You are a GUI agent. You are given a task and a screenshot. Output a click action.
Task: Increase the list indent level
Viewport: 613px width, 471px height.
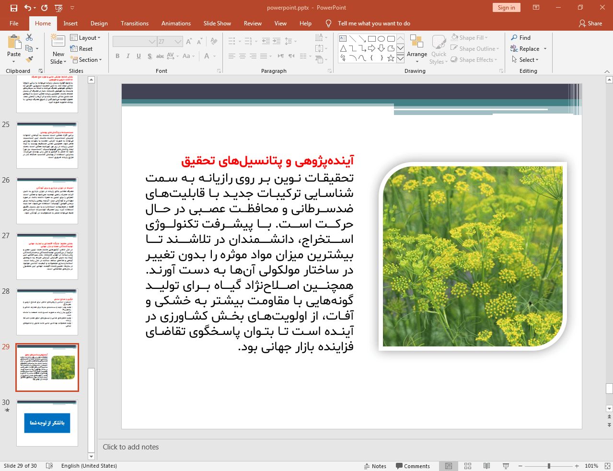[277, 41]
